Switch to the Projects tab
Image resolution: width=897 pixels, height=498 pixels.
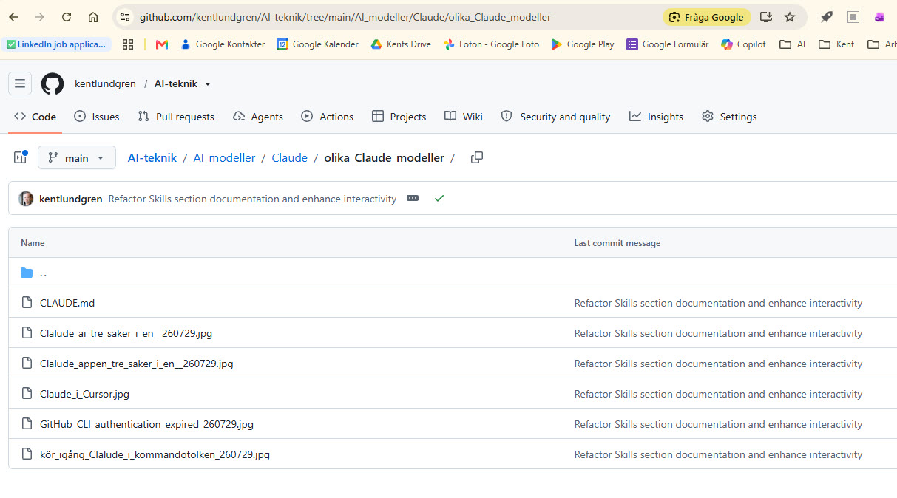click(x=399, y=117)
